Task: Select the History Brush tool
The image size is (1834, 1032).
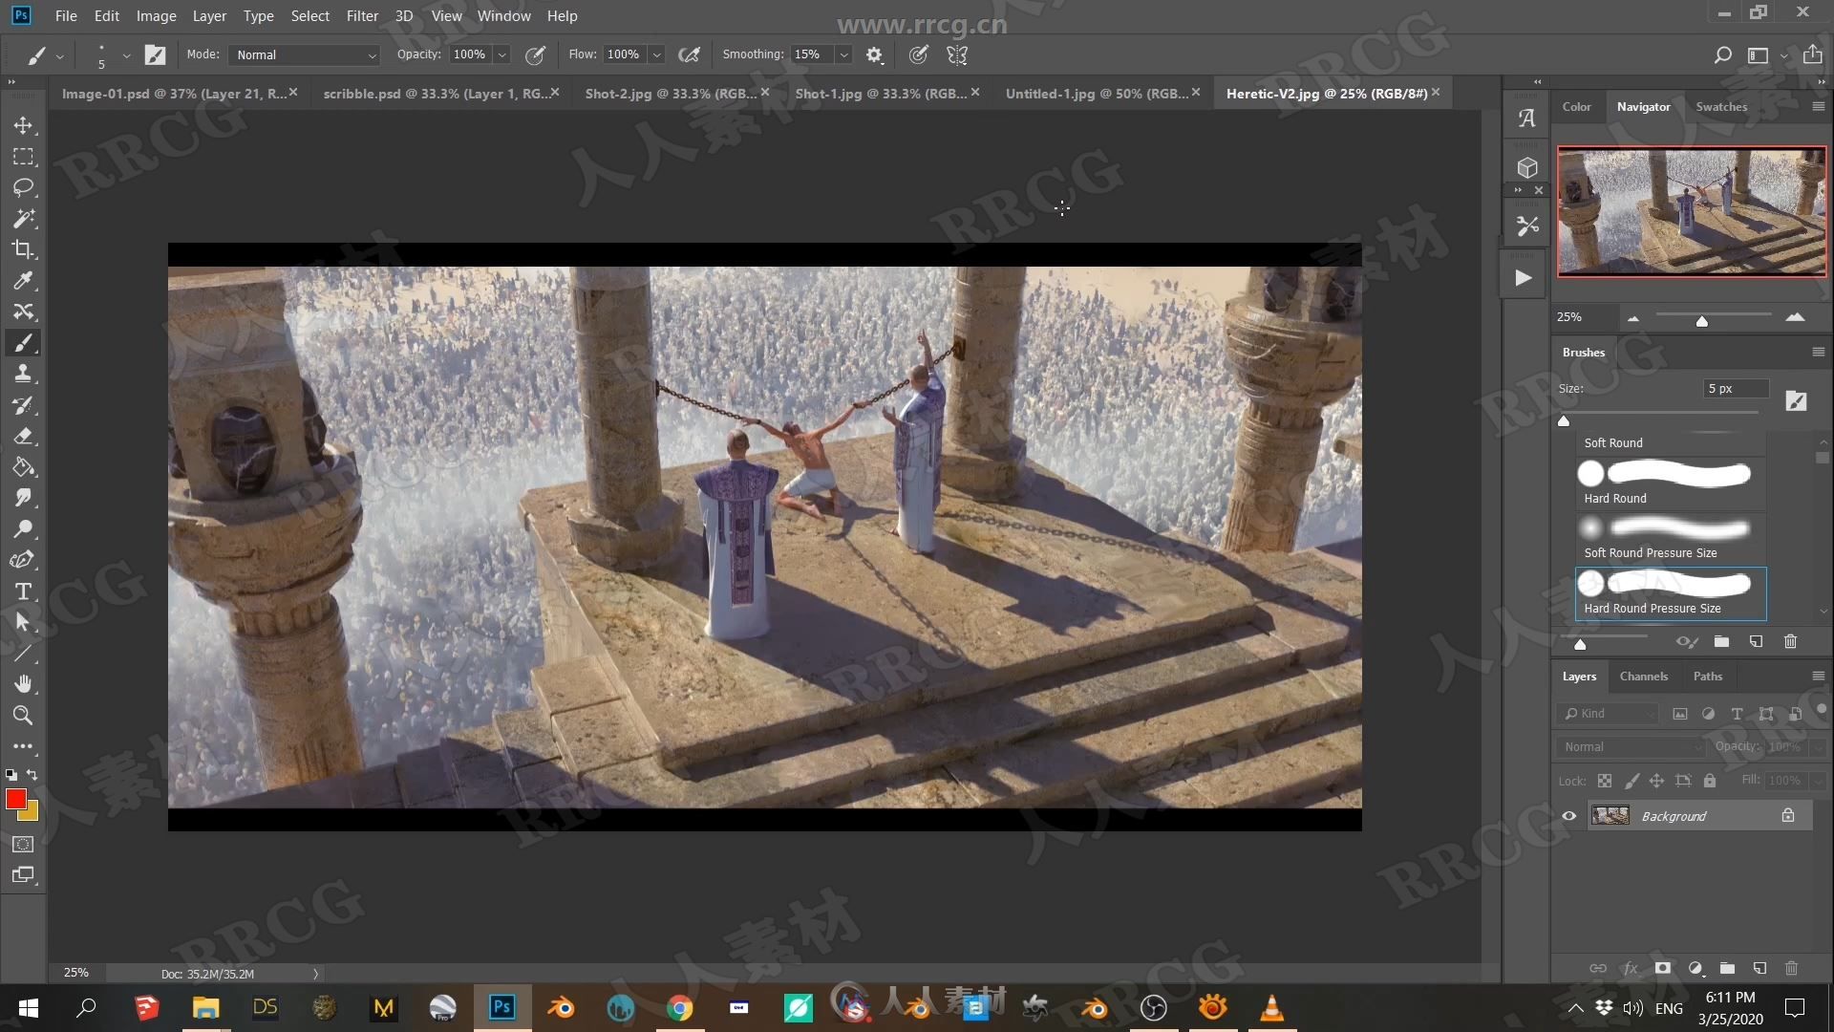Action: [x=23, y=405]
